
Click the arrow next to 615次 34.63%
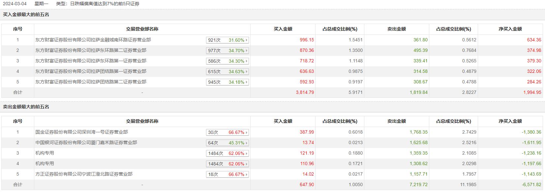click(x=246, y=72)
